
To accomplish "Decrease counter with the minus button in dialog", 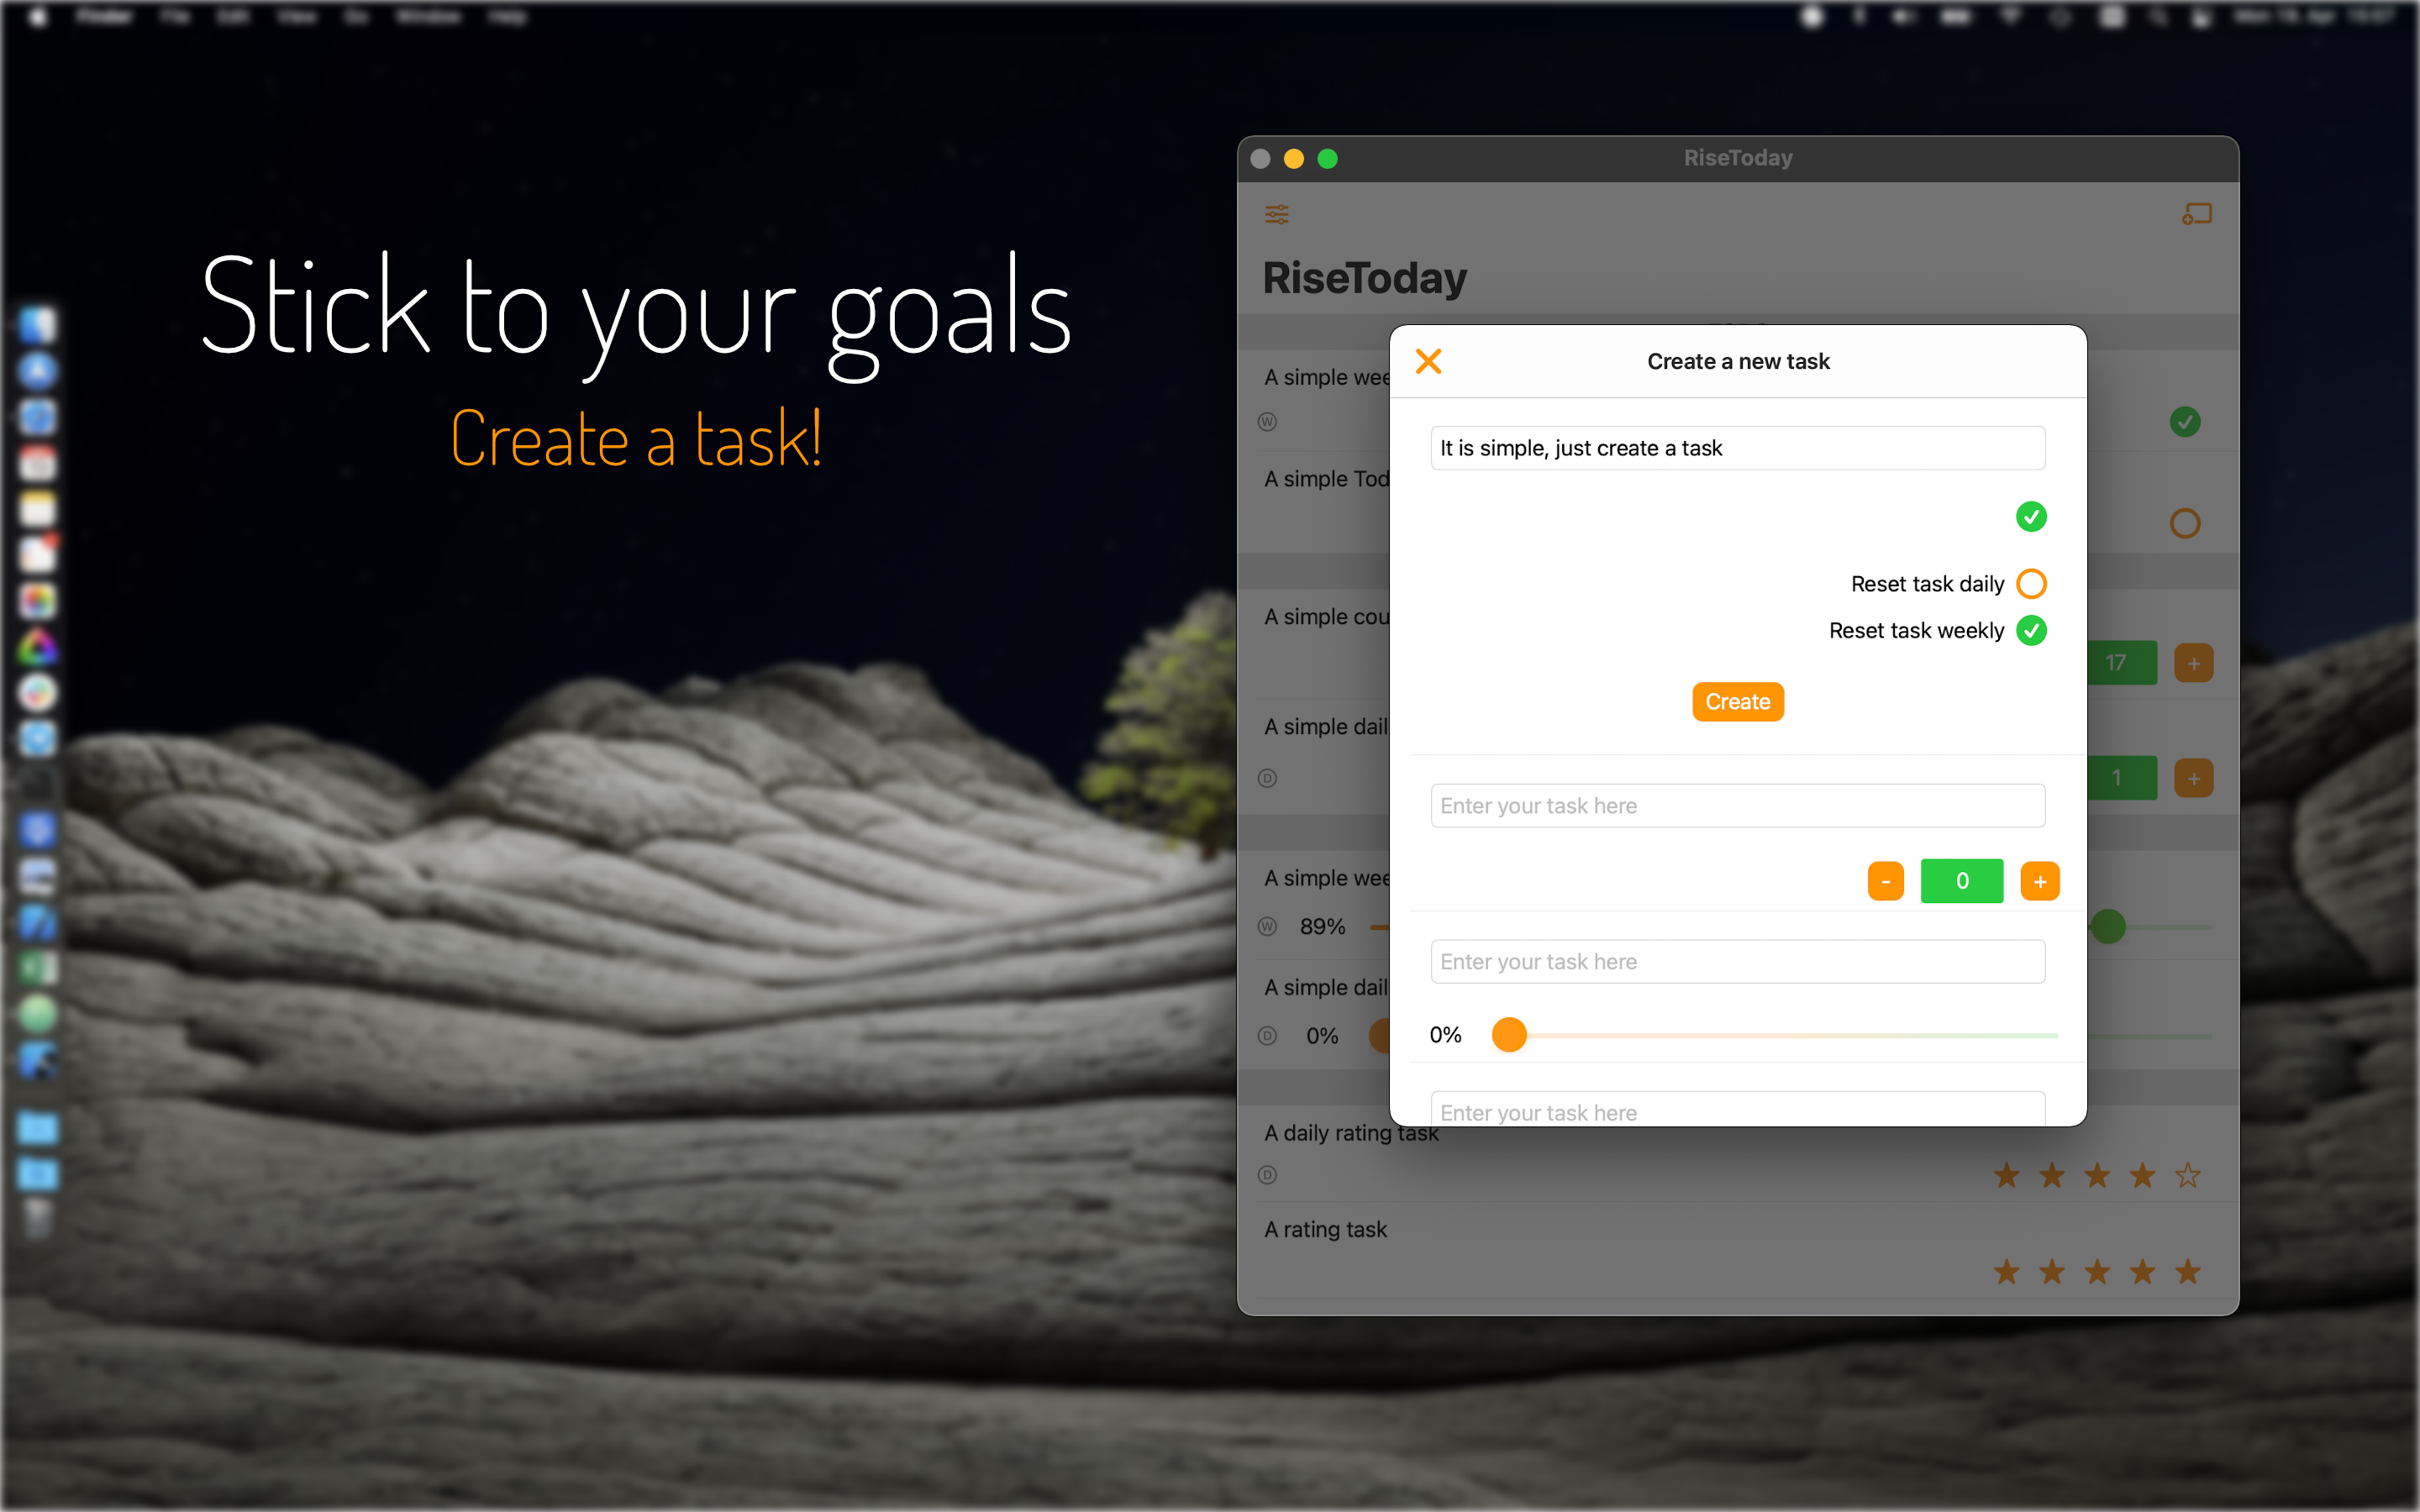I will [1885, 881].
